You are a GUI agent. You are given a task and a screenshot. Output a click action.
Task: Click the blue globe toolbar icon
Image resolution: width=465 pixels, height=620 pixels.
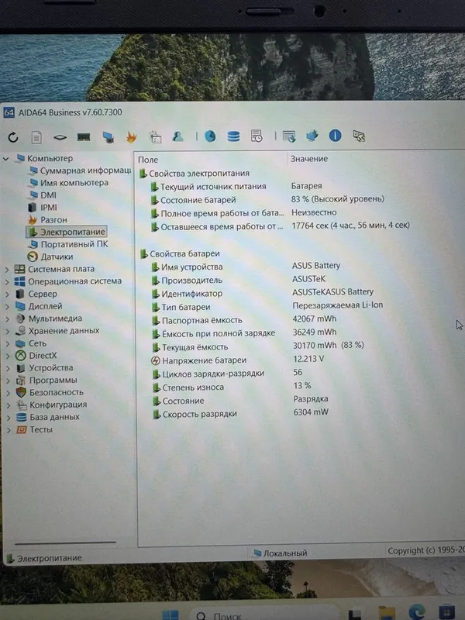[210, 136]
